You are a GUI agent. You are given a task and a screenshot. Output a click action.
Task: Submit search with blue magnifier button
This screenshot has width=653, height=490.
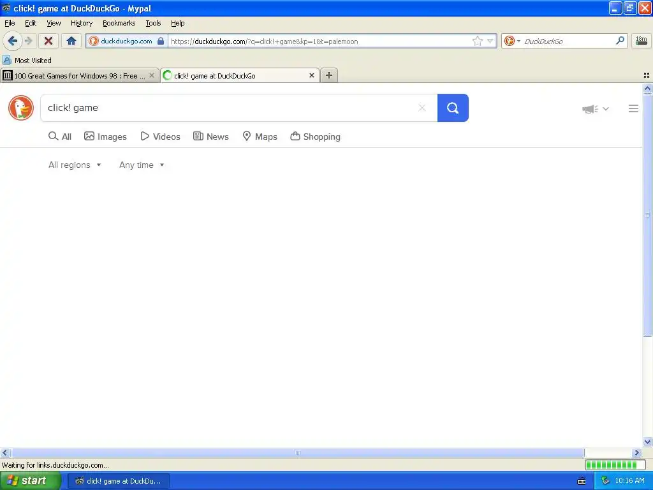pos(453,108)
